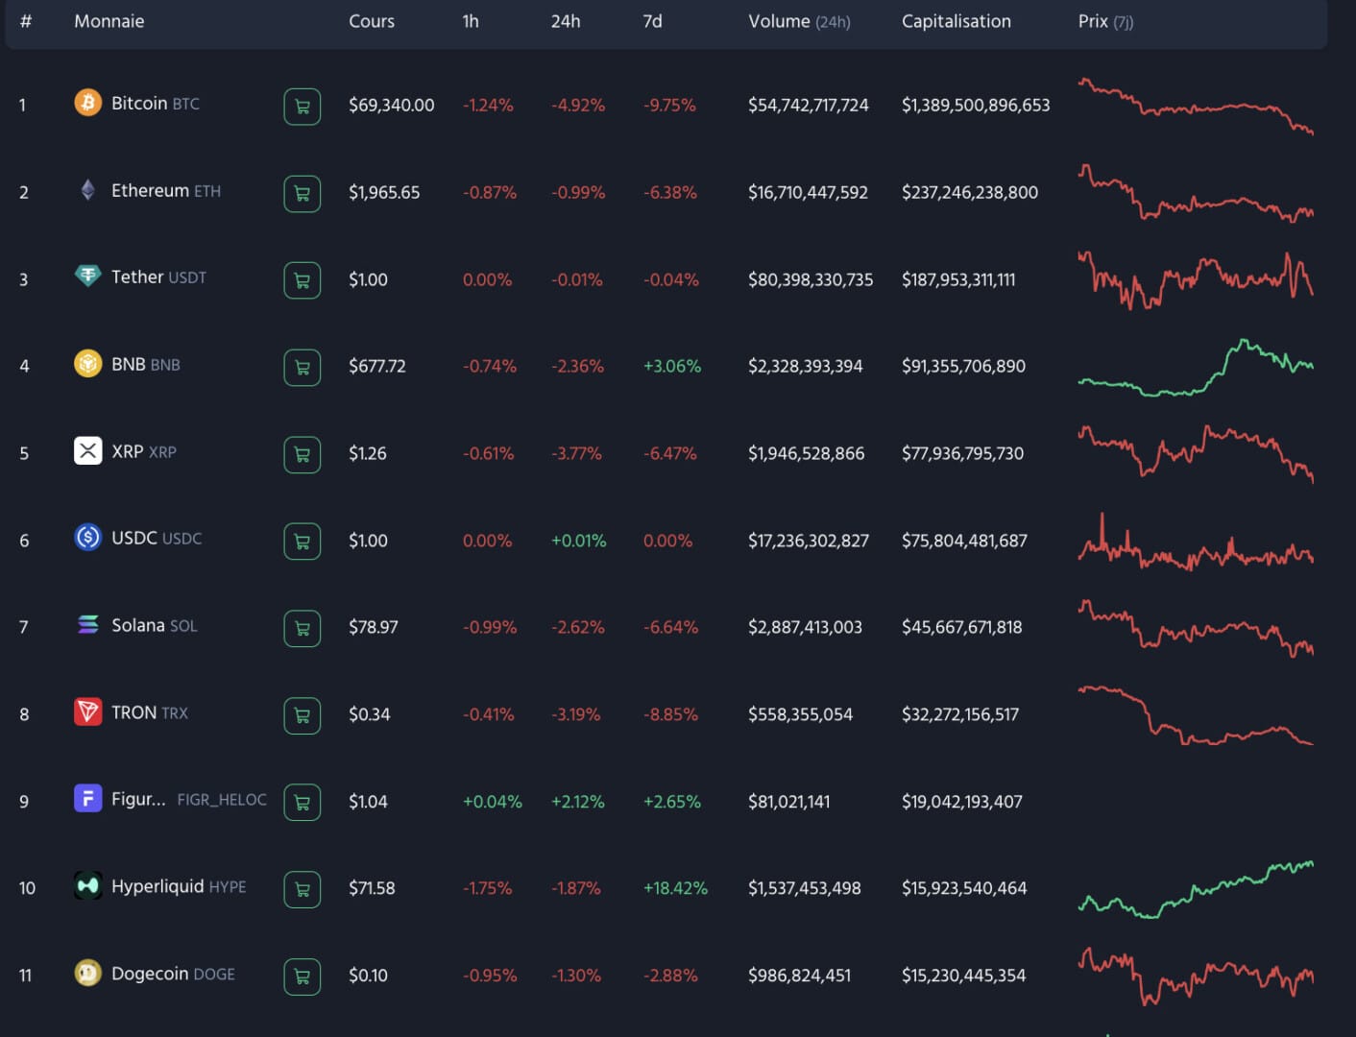Buy Solana using its cart button
This screenshot has height=1037, width=1356.
[x=302, y=629]
